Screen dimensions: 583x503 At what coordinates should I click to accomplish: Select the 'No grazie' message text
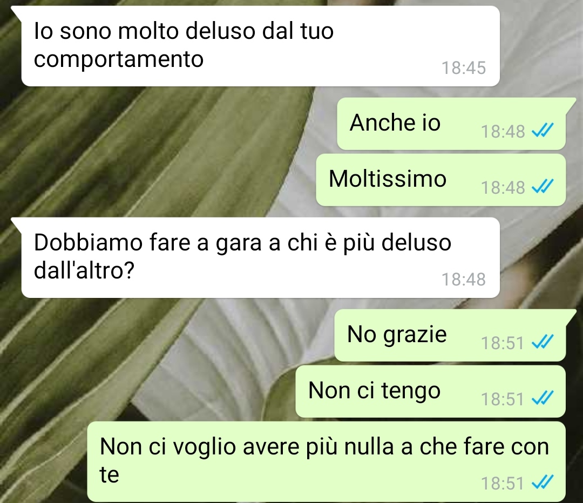[397, 335]
